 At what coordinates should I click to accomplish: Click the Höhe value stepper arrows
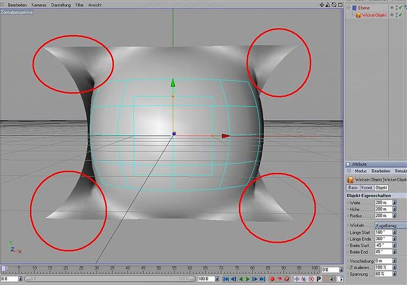pos(395,209)
